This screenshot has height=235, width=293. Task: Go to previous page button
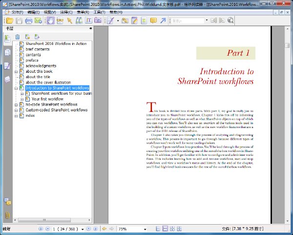[48, 229]
